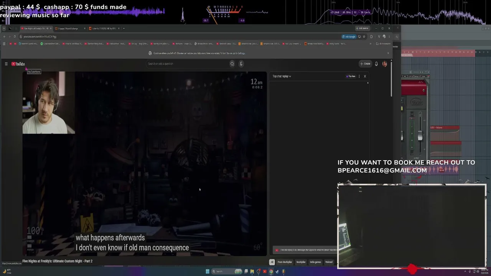The width and height of the screenshot is (491, 276).
Task: Open the Internet Speed Test bookmark
Action: tap(28, 44)
